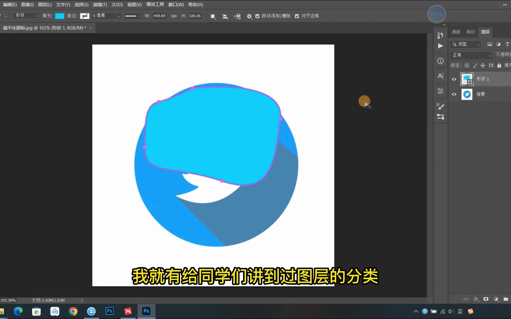511x319 pixels.
Task: Open the Actions panel play icon
Action: (440, 46)
